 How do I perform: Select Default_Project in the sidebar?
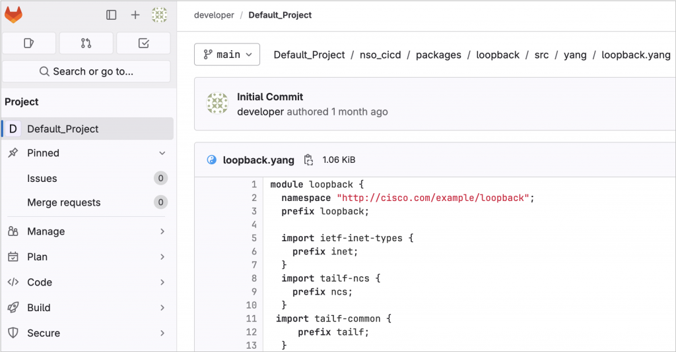tap(63, 129)
